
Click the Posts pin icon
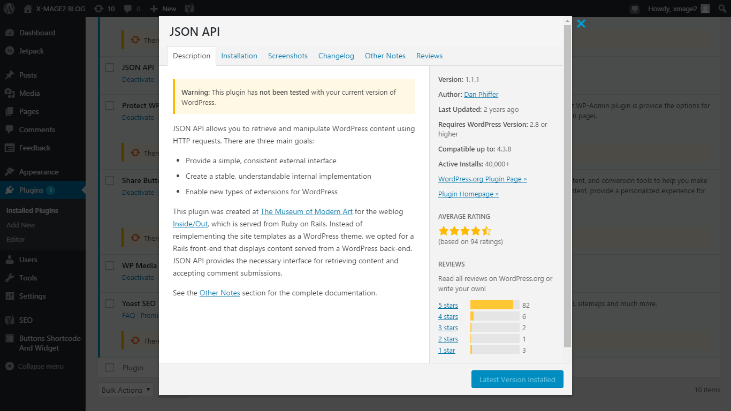tap(10, 75)
